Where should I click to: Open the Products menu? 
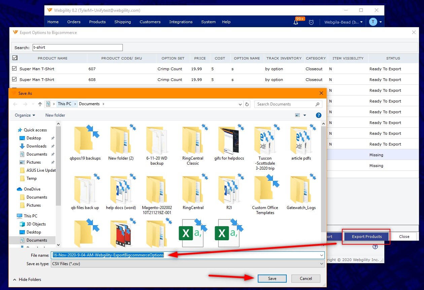click(x=97, y=22)
